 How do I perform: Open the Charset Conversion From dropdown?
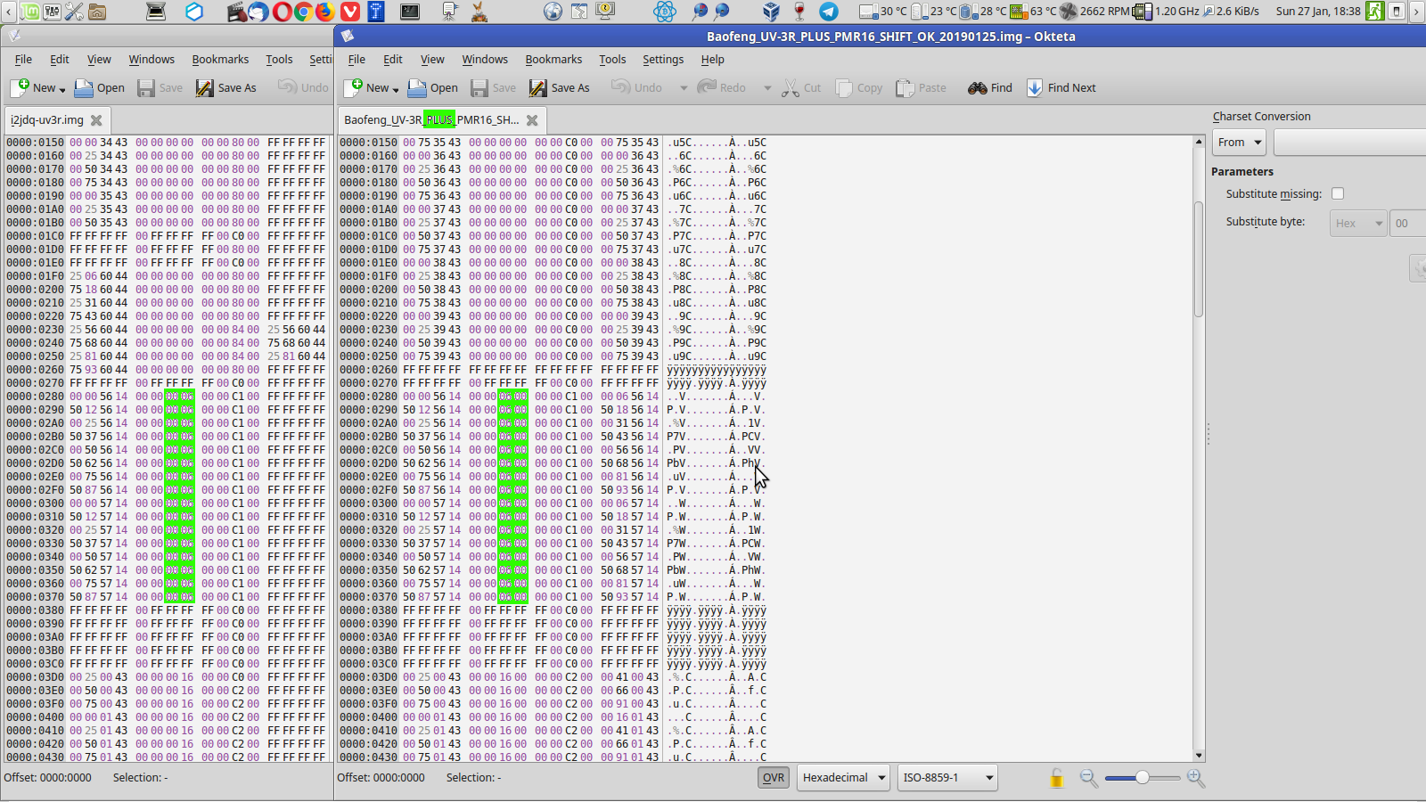1240,142
